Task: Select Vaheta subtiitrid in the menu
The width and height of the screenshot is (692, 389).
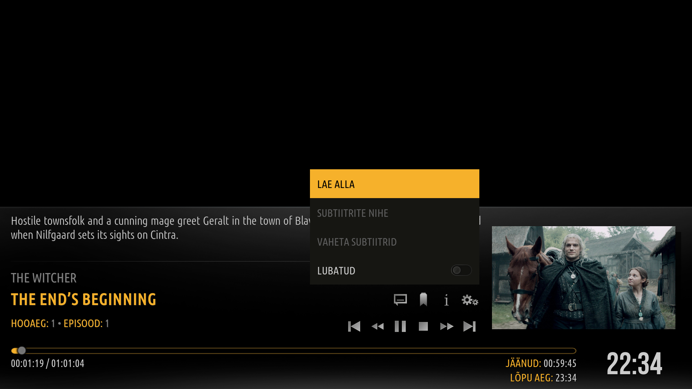Action: tap(394, 242)
